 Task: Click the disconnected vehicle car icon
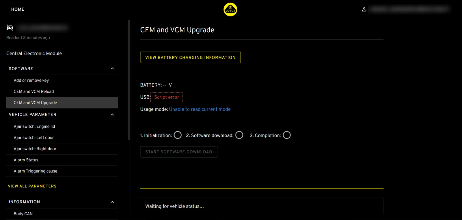pyautogui.click(x=10, y=27)
